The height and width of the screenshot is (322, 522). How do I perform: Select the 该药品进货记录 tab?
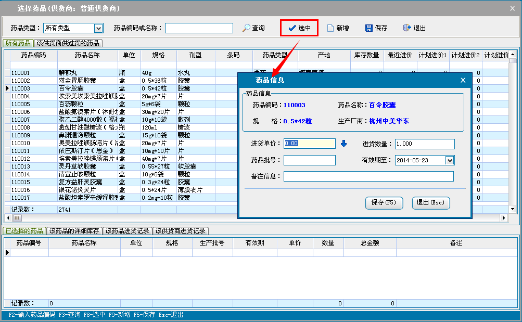click(127, 231)
